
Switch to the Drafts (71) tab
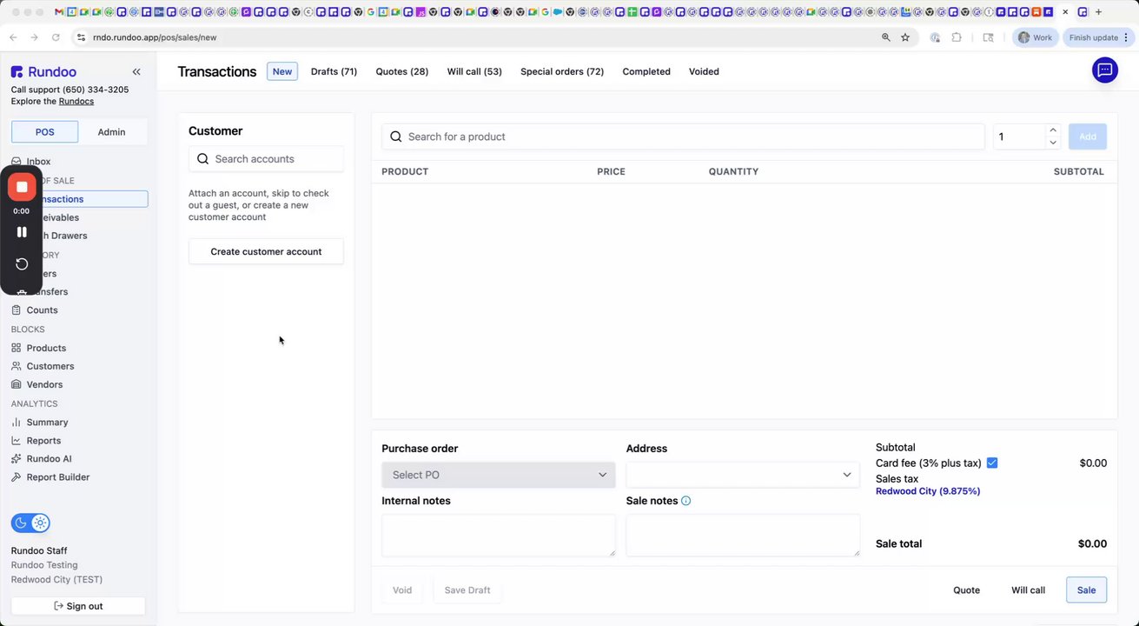334,71
